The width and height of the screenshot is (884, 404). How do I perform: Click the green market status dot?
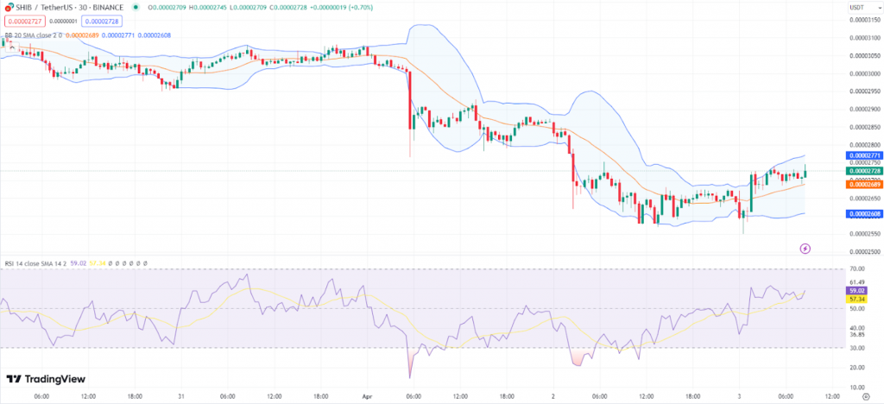click(x=136, y=7)
